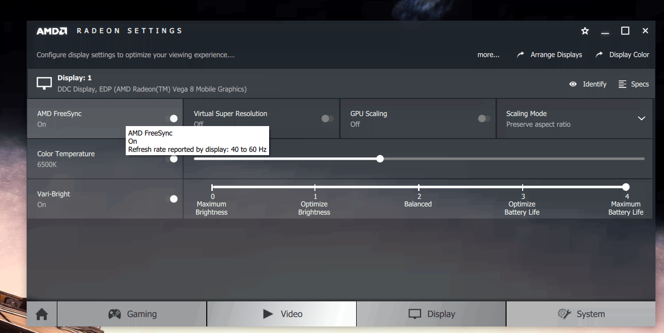Click the favorites star icon
This screenshot has width=664, height=333.
click(x=585, y=31)
